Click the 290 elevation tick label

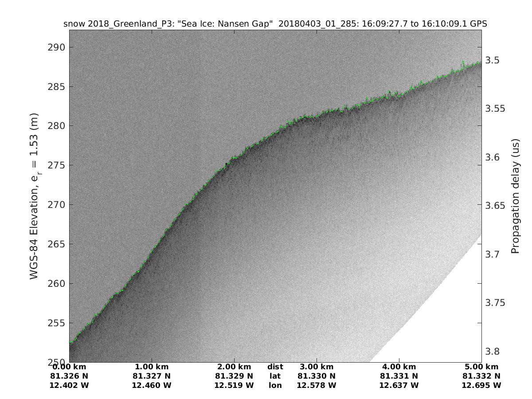(56, 47)
